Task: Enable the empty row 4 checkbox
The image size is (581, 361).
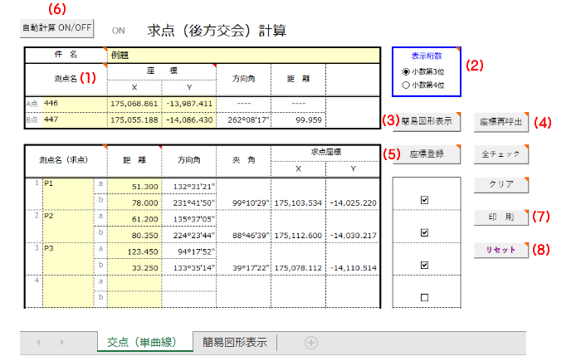Action: pyautogui.click(x=425, y=297)
